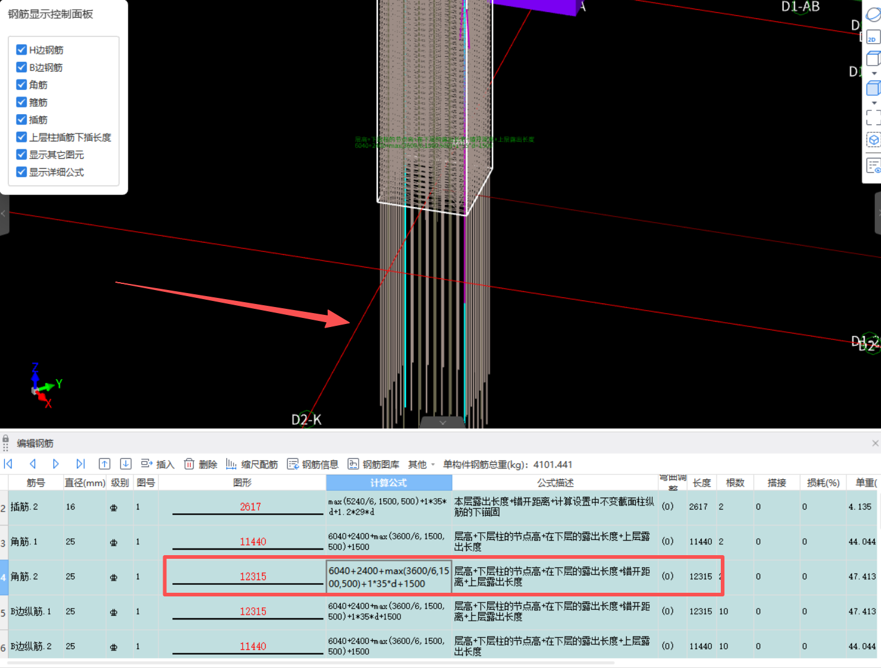Screen dimensions: 881x668
Task: Click the 44.044 weight in 角筋.1 row
Action: 862,542
